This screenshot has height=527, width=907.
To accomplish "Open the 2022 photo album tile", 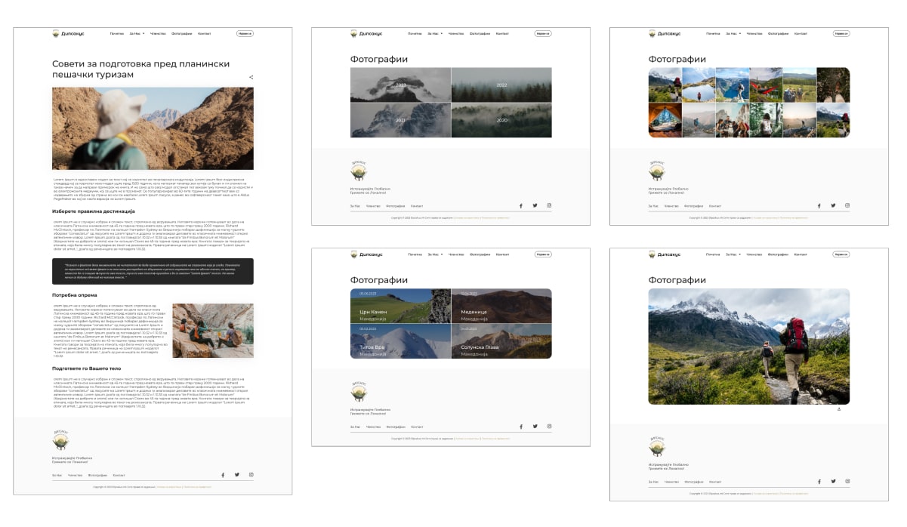I will (x=501, y=85).
